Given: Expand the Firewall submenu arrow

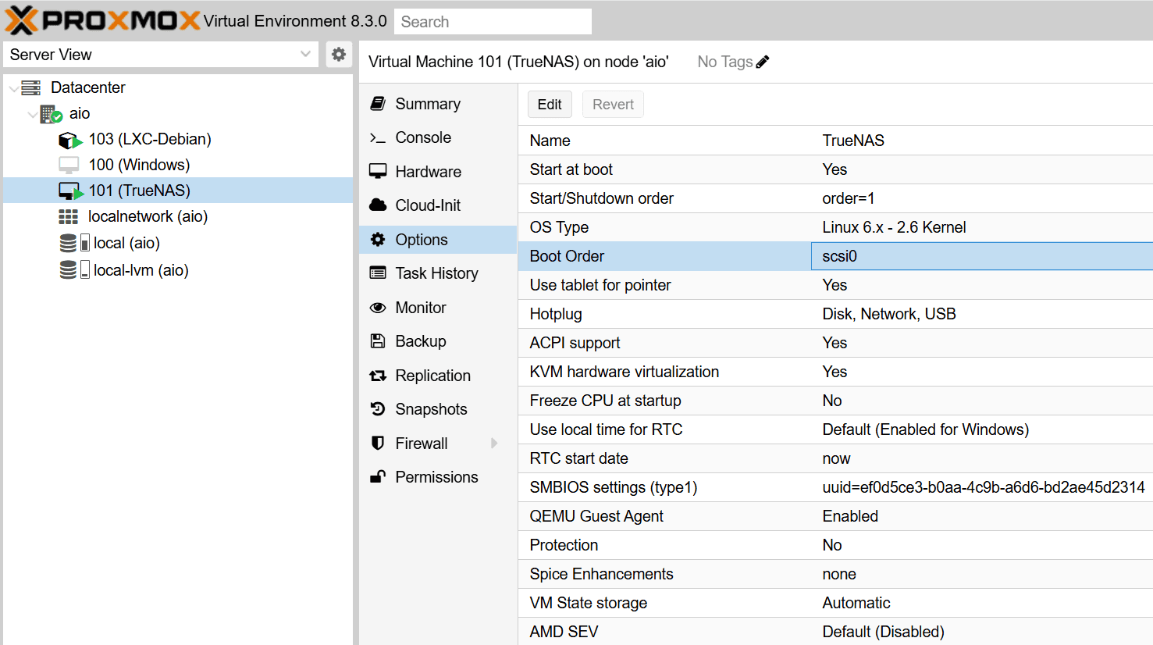Looking at the screenshot, I should pos(494,444).
